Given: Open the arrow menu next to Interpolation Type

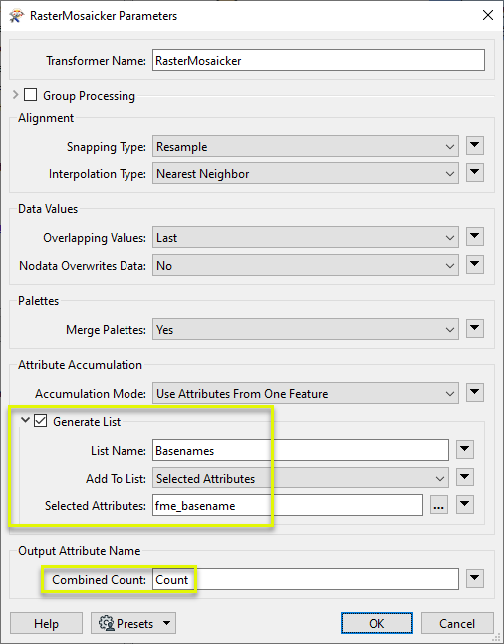Looking at the screenshot, I should coord(475,172).
